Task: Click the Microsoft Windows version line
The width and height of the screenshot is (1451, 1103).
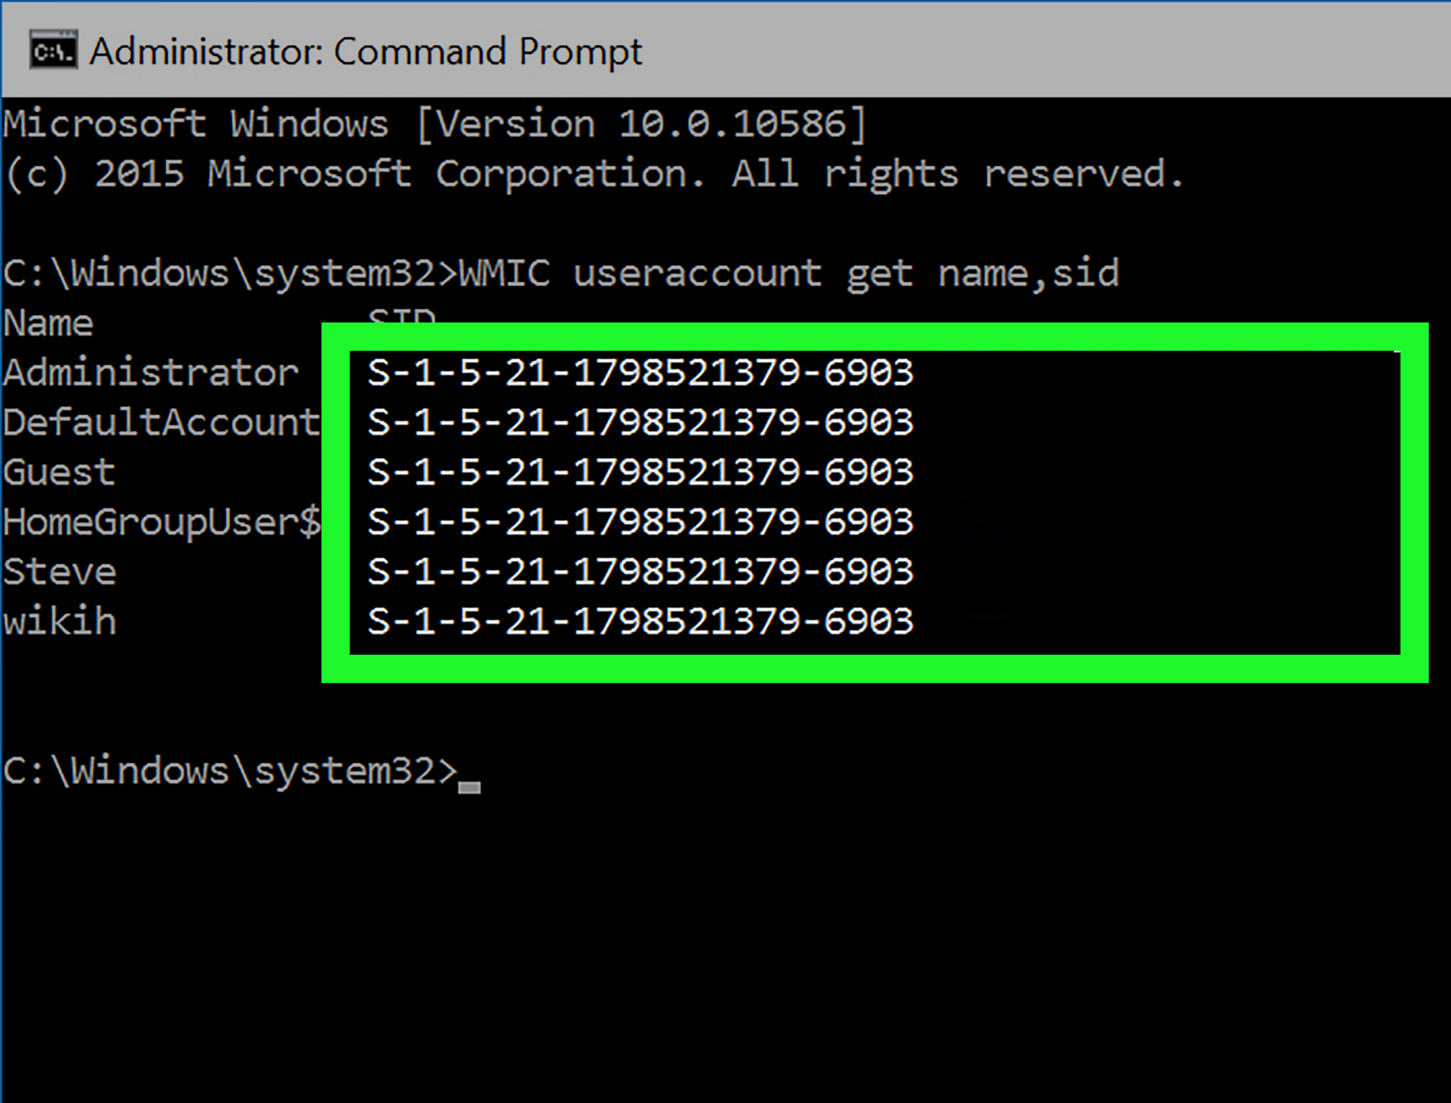Action: (434, 123)
